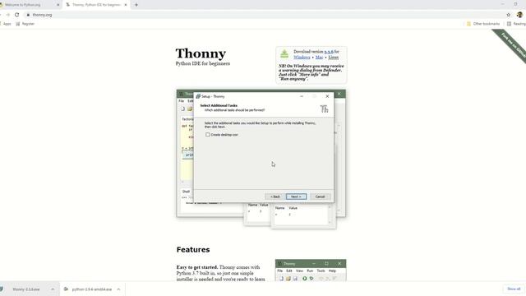This screenshot has height=296, width=526.
Task: Click Save icon in lower Thonny toolbar
Action: click(295, 278)
